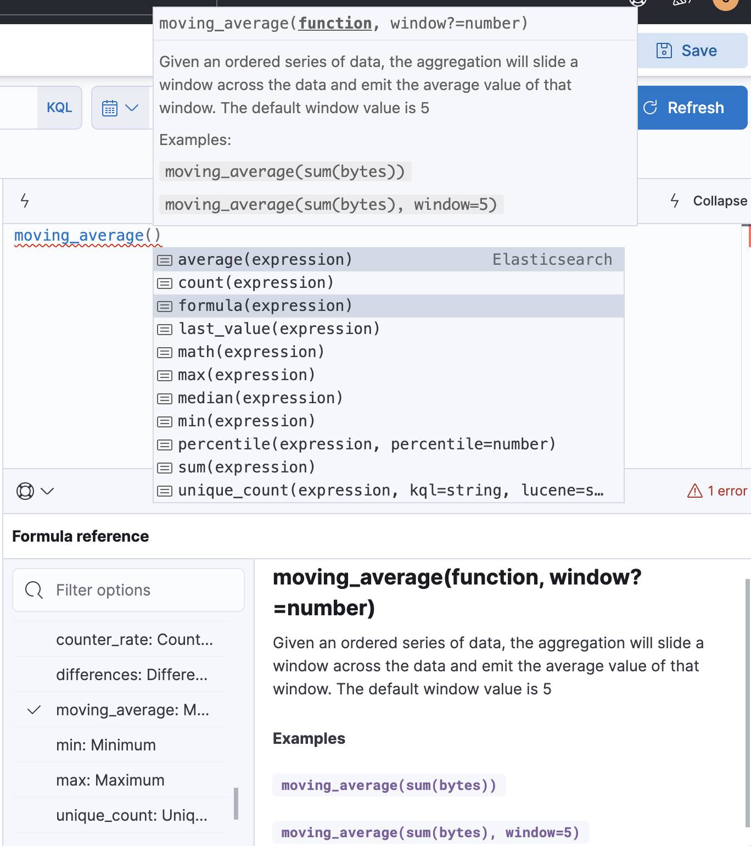Pick the formula(expression) suggestion icon
The width and height of the screenshot is (751, 846).
(165, 306)
